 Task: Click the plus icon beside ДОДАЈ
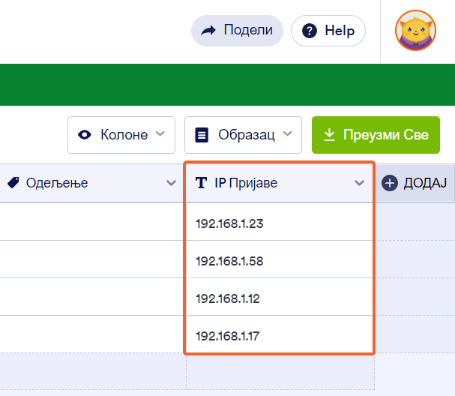click(x=390, y=182)
